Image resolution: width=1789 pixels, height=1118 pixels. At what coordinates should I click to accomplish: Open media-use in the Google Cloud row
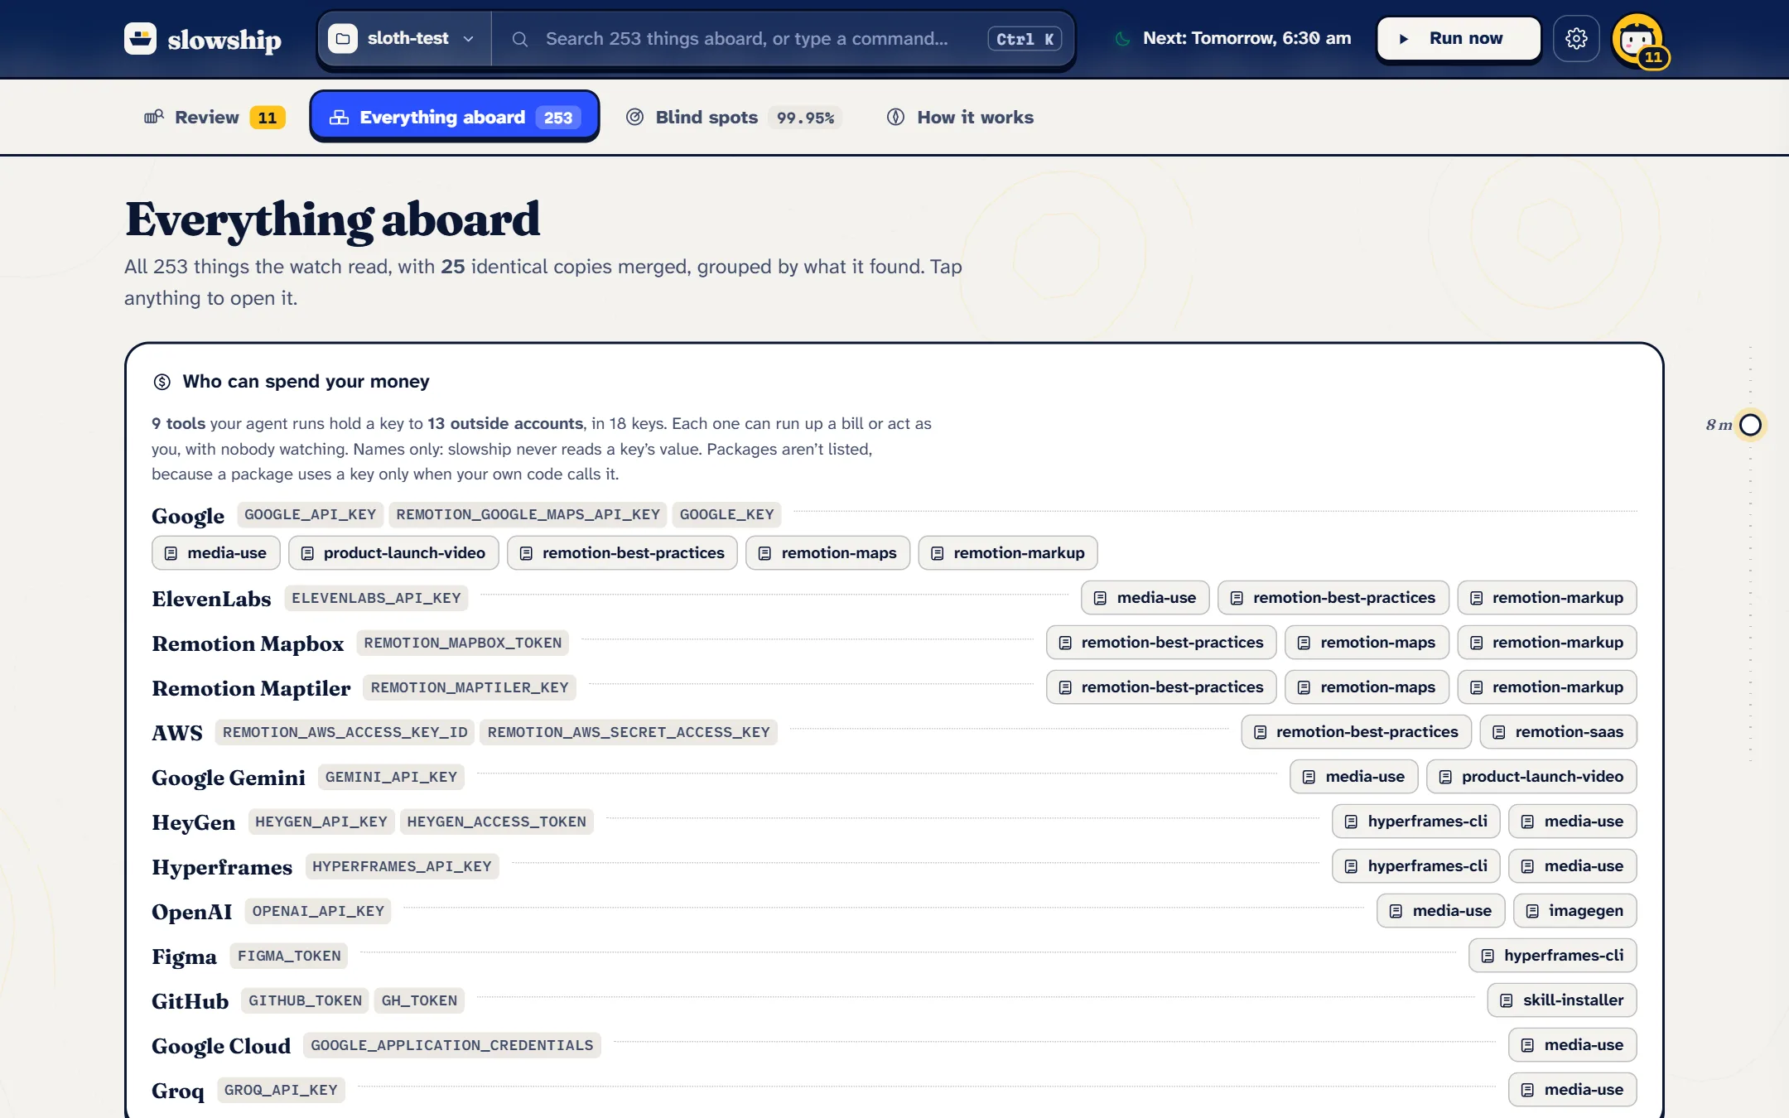pos(1572,1044)
